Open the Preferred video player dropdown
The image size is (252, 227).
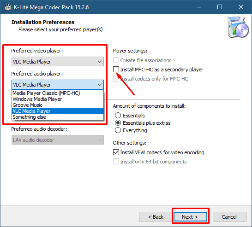[x=58, y=61]
